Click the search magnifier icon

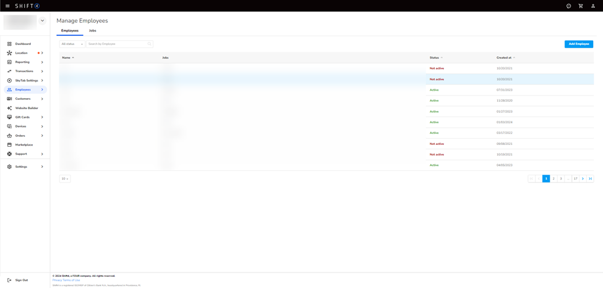(x=149, y=44)
